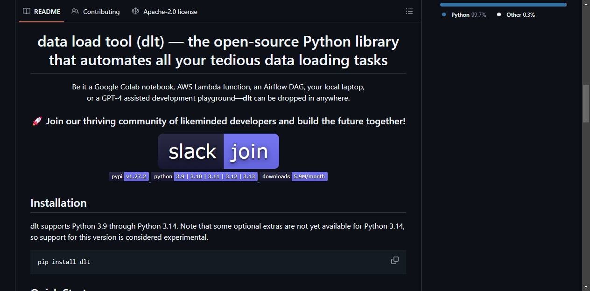Viewport: 590px width, 291px height.
Task: Open the README tab
Action: point(42,12)
